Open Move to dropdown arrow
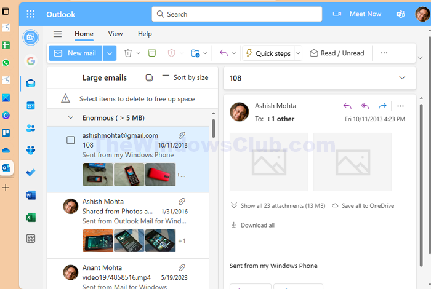This screenshot has height=289, width=431. click(205, 53)
